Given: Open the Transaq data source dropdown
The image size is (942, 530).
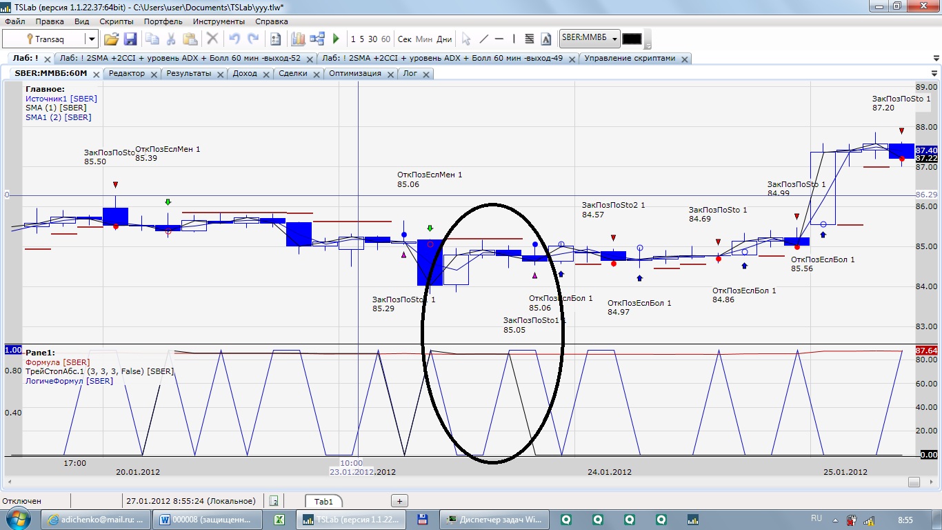Looking at the screenshot, I should click(x=91, y=39).
